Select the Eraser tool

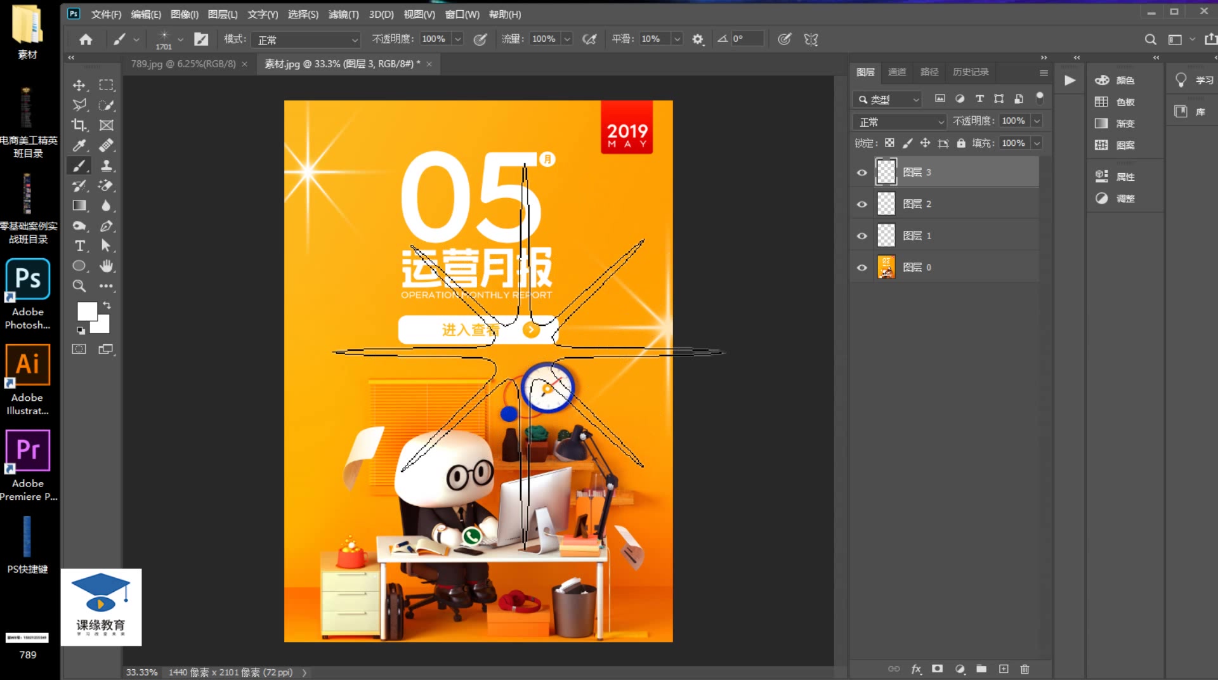tap(106, 186)
